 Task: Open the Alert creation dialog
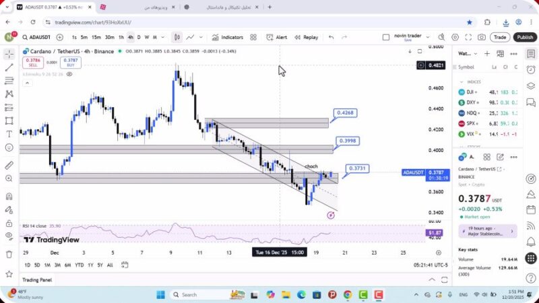tap(276, 38)
